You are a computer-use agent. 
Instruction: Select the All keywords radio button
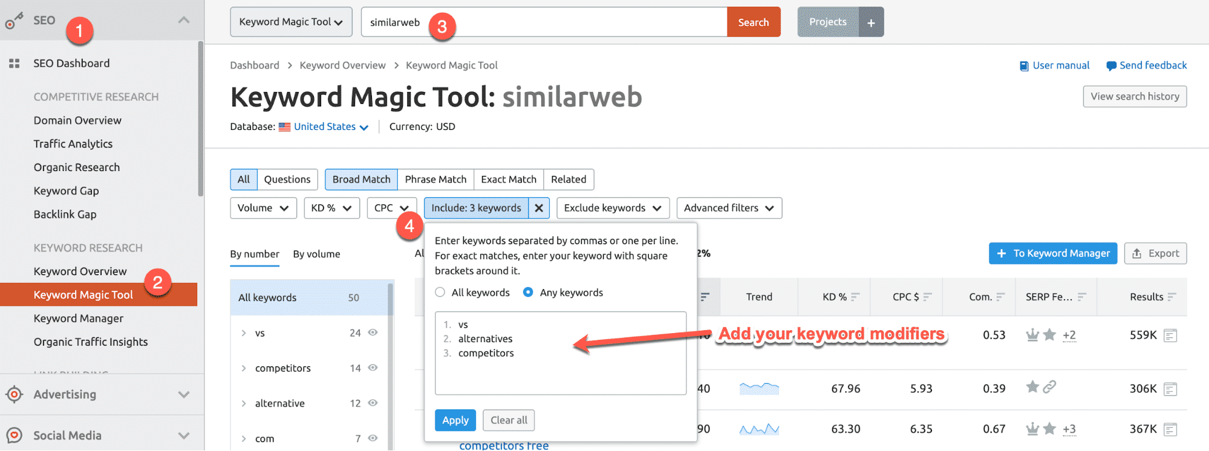tap(440, 293)
